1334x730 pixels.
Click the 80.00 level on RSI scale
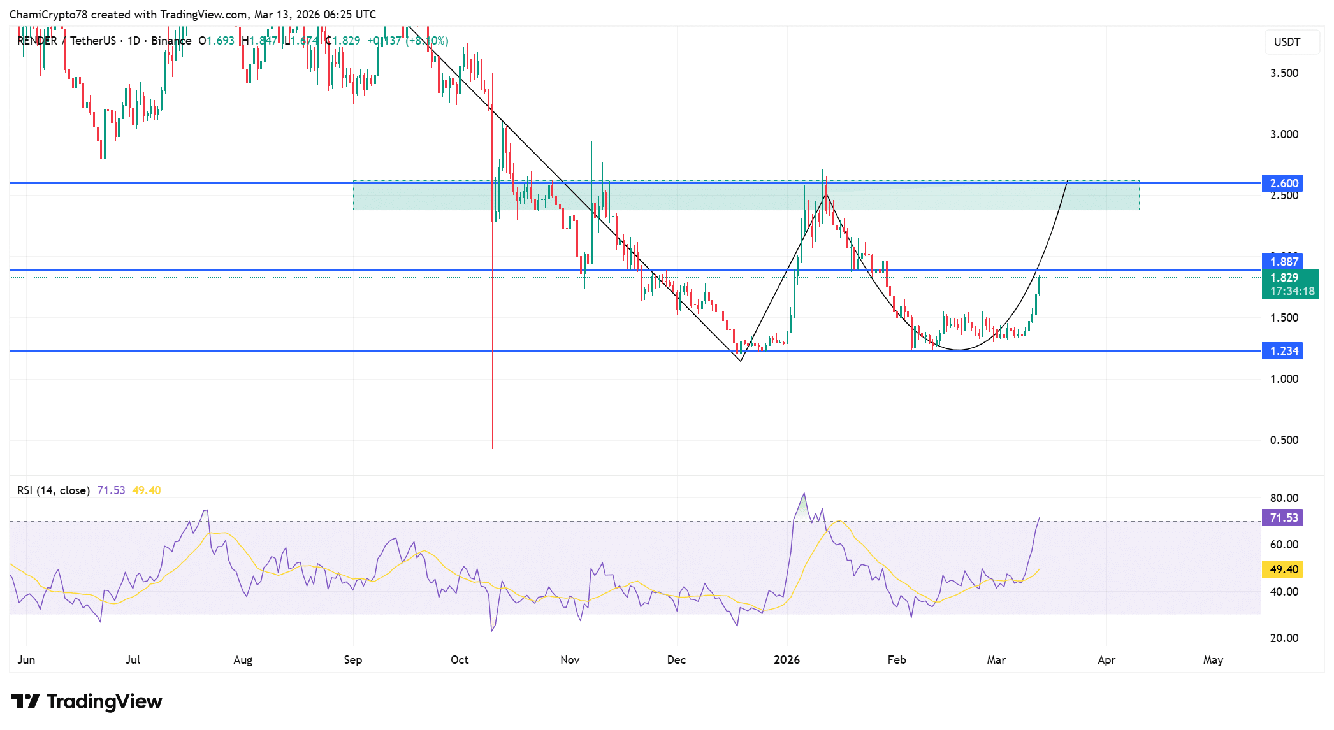[x=1284, y=498]
